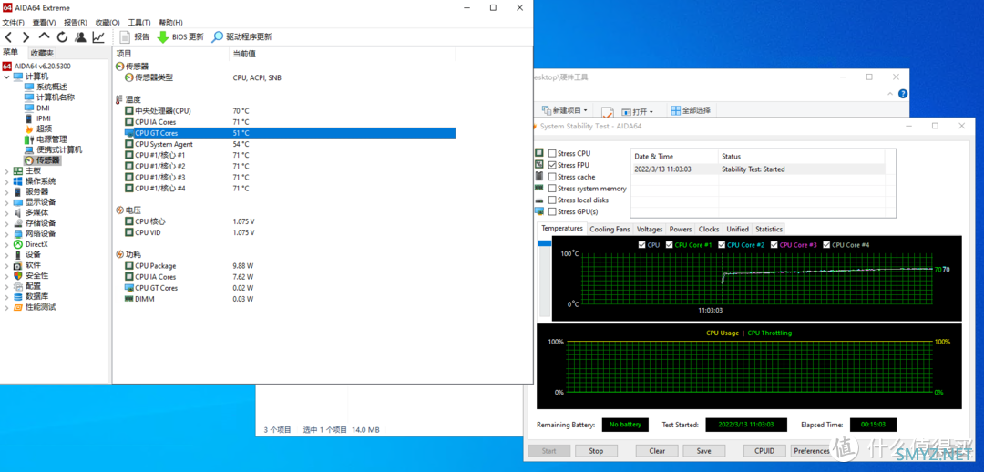Viewport: 984px width, 472px height.
Task: Click the BIOS 更新 green arrow button
Action: click(180, 37)
